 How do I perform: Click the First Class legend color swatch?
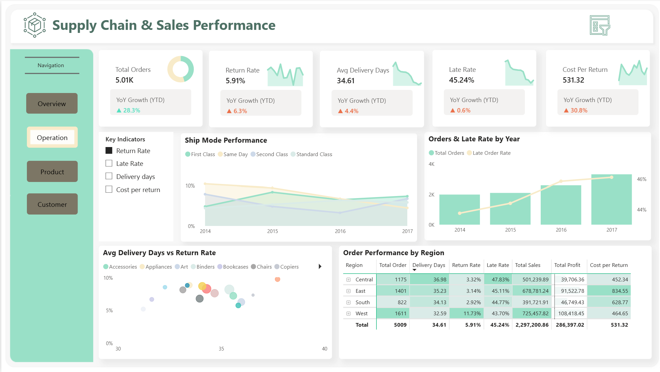pyautogui.click(x=188, y=154)
